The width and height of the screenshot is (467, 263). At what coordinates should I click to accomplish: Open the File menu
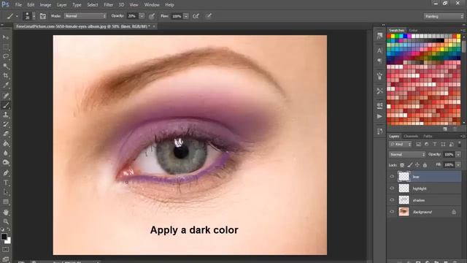18,5
